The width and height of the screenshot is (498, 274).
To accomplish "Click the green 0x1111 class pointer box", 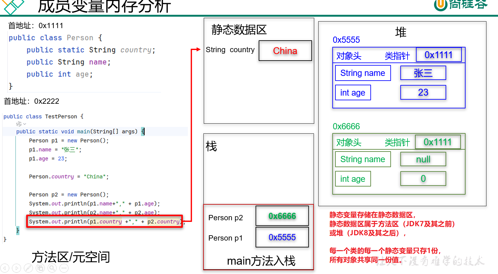I will pos(438,142).
